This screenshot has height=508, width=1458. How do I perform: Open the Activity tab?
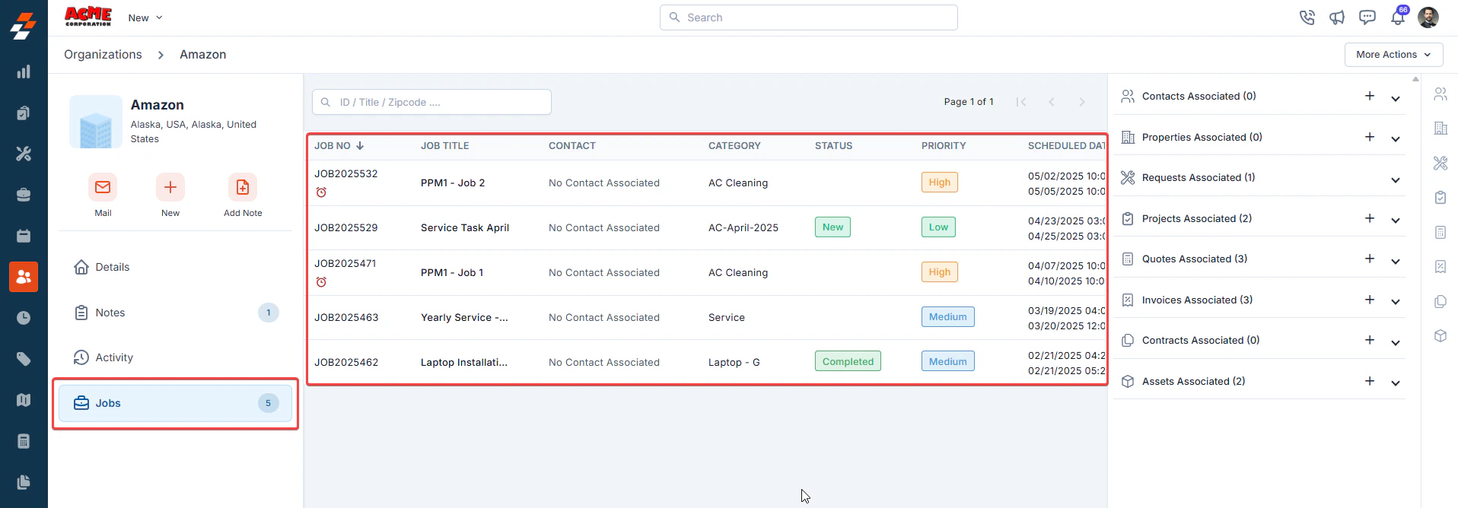click(x=175, y=357)
